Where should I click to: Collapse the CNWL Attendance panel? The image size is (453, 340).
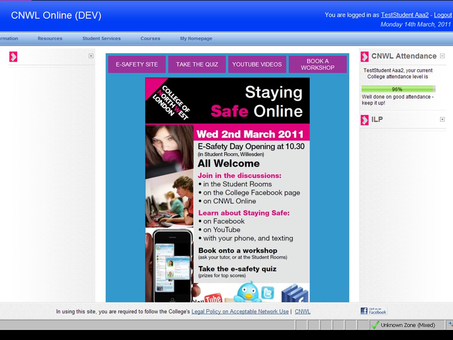tap(442, 56)
